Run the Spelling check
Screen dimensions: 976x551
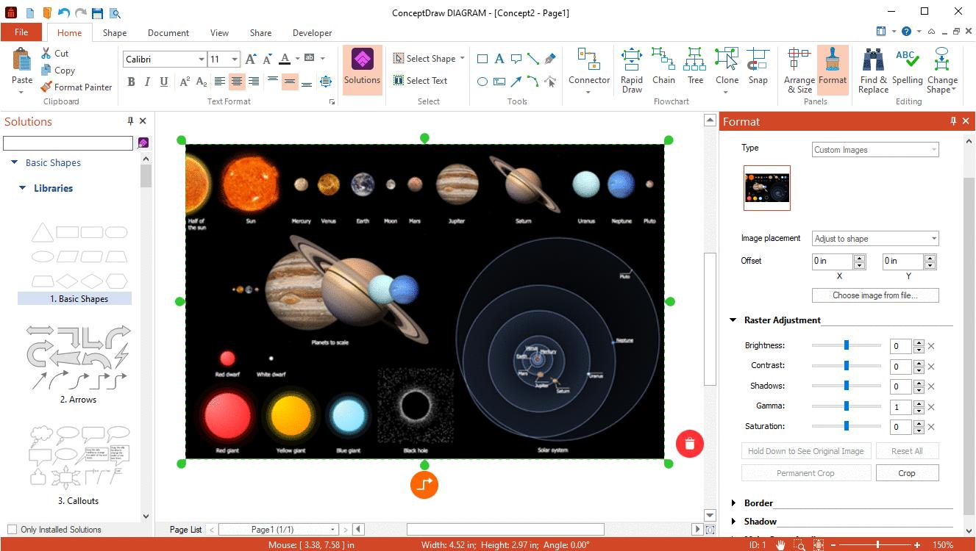tap(907, 68)
